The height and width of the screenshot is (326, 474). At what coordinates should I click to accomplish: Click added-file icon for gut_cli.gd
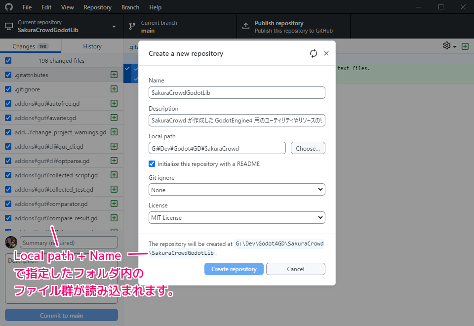114,146
